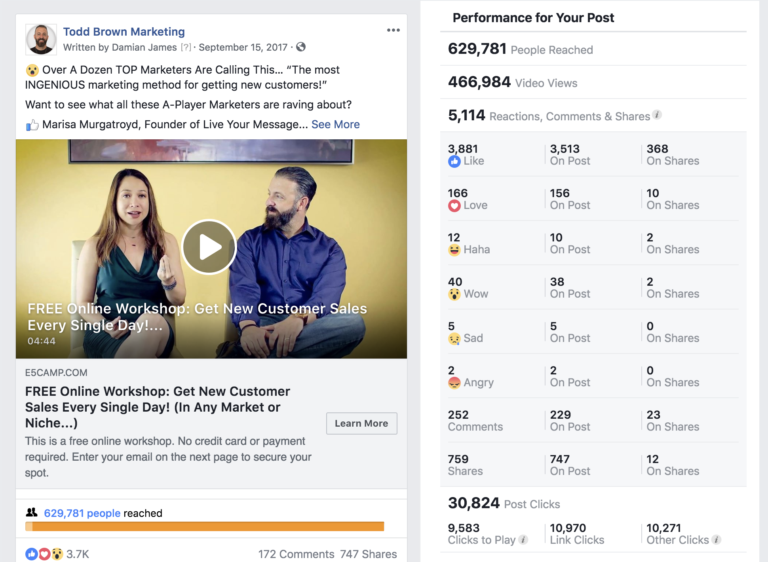Select the 759 Shares count

tap(458, 459)
